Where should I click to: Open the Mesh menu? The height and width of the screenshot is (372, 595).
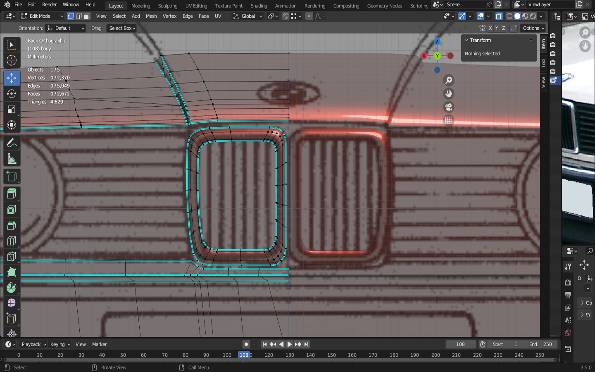click(151, 16)
